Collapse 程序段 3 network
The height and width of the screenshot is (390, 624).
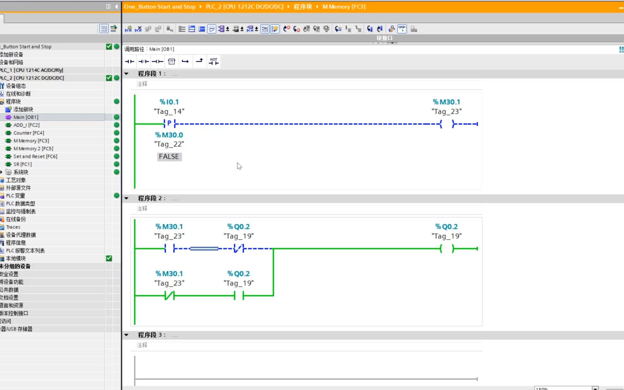[126, 335]
